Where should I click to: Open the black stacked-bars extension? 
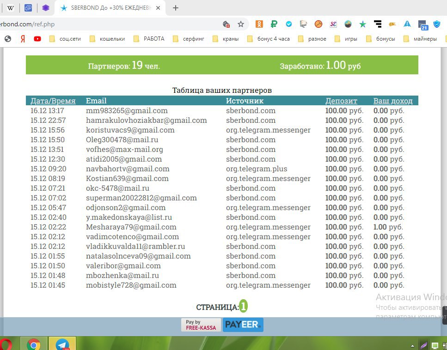pos(378,24)
